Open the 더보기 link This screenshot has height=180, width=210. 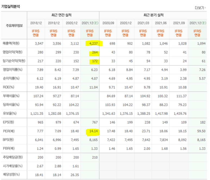point(200,8)
